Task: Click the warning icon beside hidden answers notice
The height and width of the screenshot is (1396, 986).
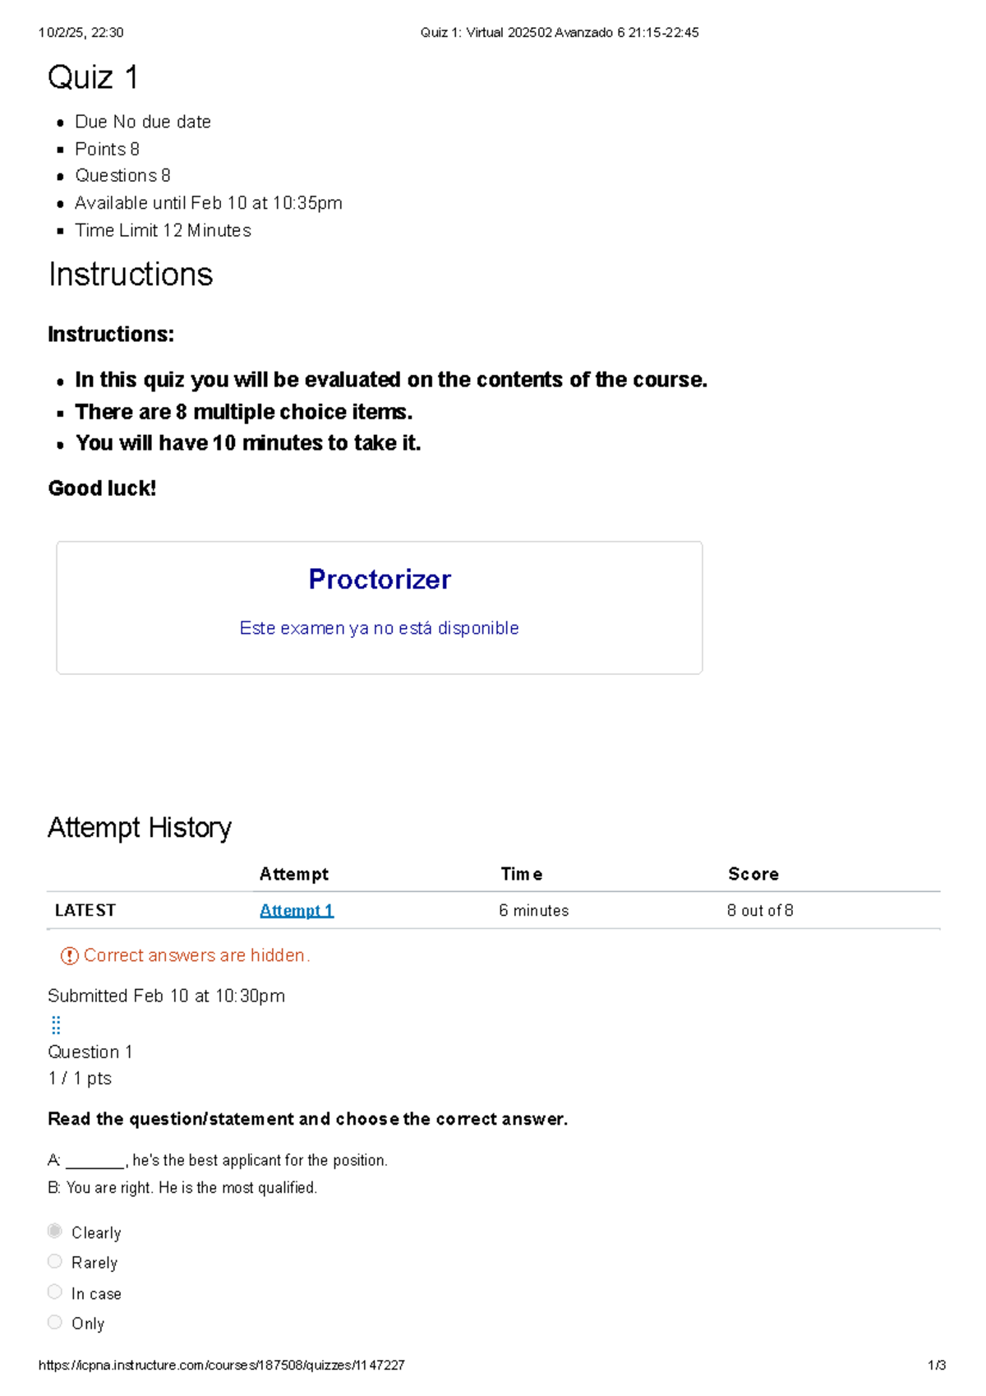Action: (70, 955)
